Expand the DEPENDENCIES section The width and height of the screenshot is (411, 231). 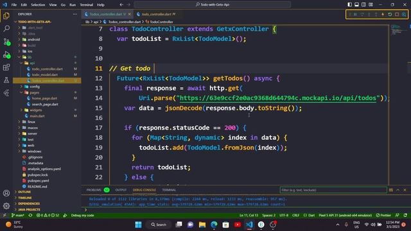(29, 203)
